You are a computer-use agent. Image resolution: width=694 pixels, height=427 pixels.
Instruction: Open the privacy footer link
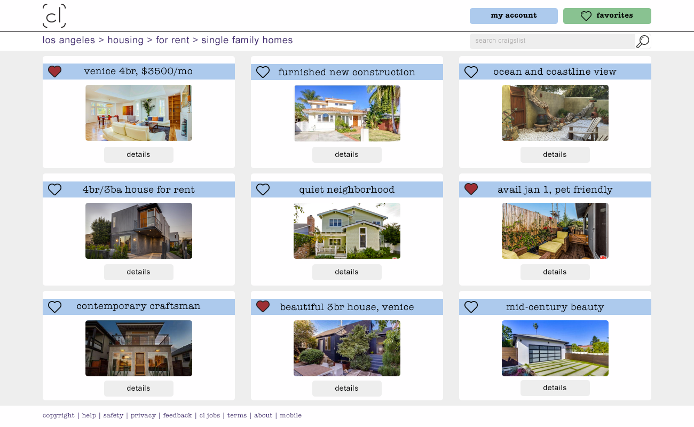143,415
